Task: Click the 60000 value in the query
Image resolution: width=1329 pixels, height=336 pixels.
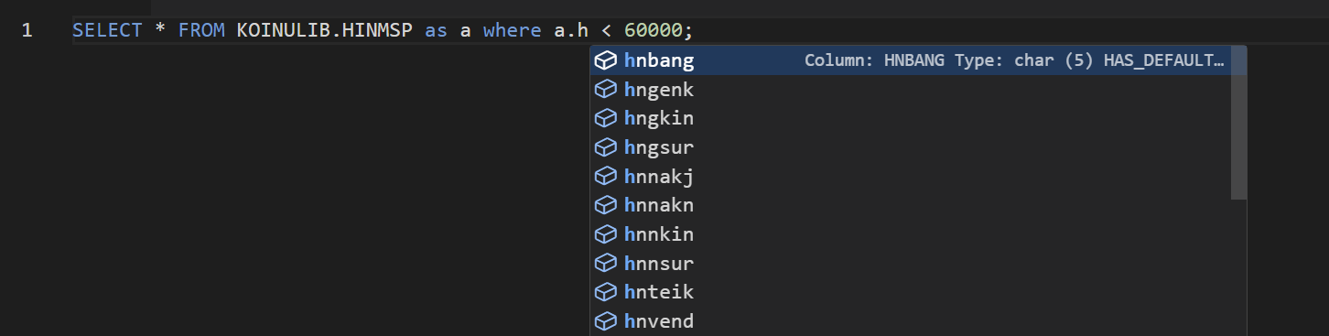Action: (654, 30)
